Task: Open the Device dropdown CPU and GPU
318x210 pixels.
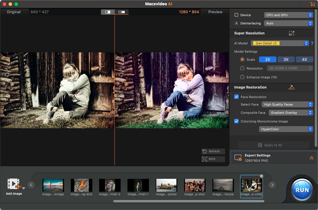Action: pyautogui.click(x=288, y=15)
